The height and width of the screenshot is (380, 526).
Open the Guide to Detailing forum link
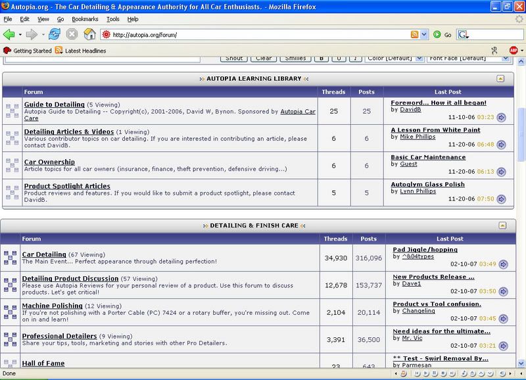pyautogui.click(x=55, y=105)
